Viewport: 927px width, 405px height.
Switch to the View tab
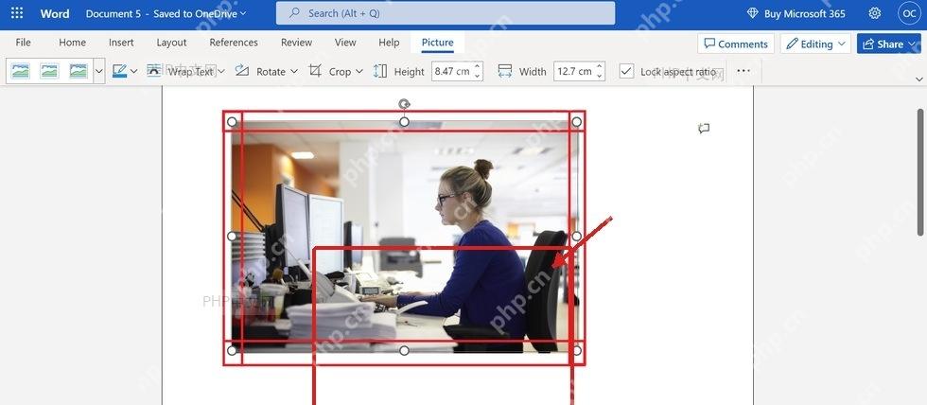point(345,43)
